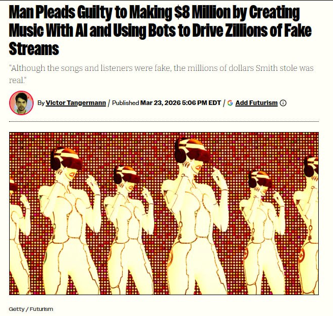Open the info icon beside Add Futurism
333x316 pixels.
coord(283,103)
